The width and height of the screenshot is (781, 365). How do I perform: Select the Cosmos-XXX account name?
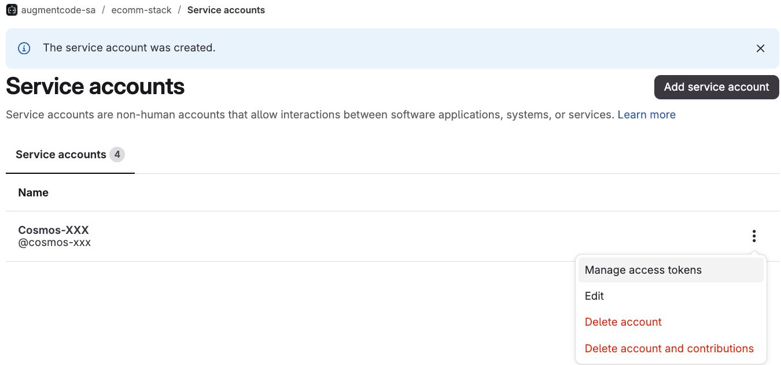pyautogui.click(x=53, y=230)
